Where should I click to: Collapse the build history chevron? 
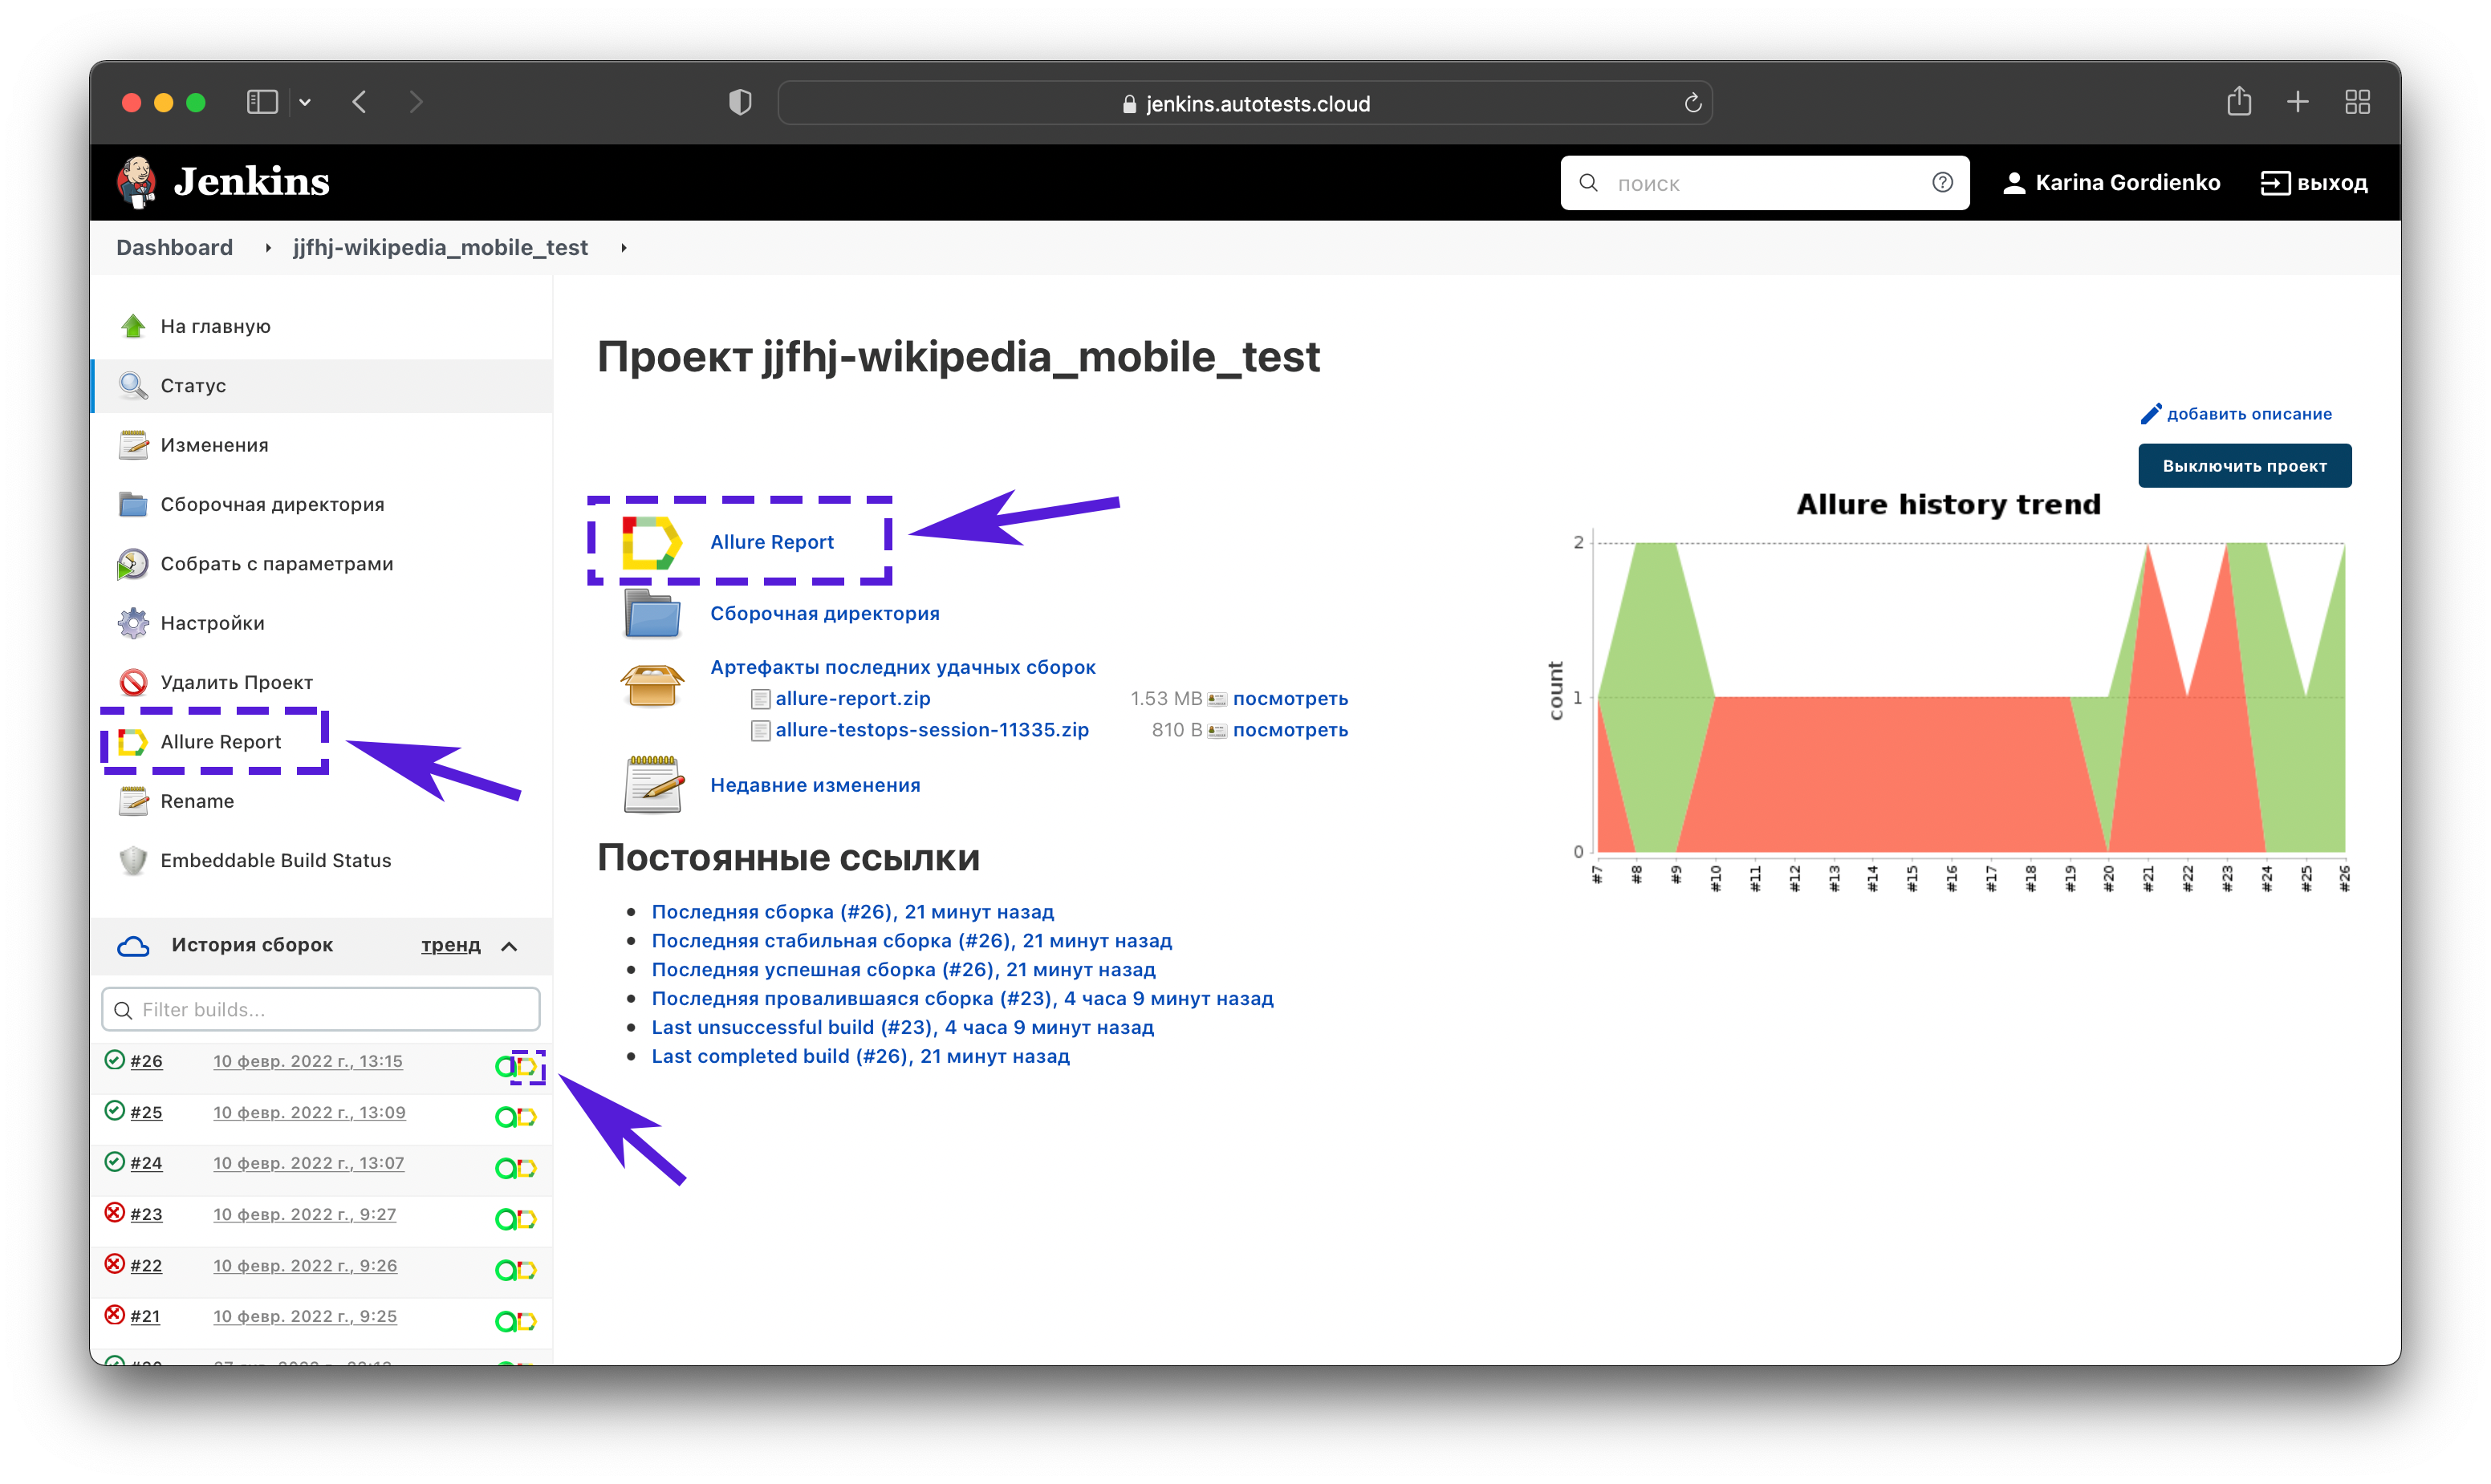(510, 946)
